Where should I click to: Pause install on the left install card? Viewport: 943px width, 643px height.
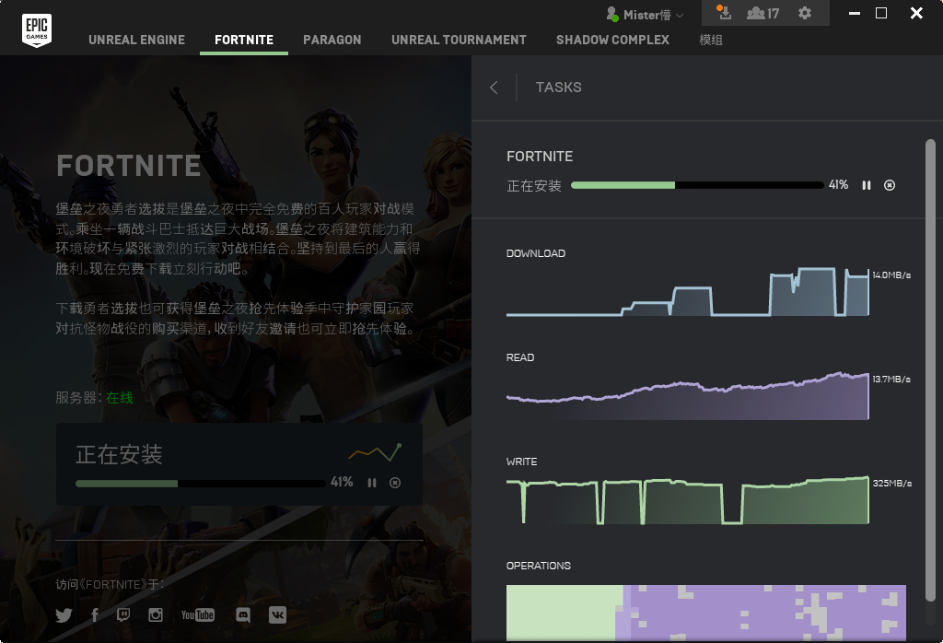click(x=372, y=483)
